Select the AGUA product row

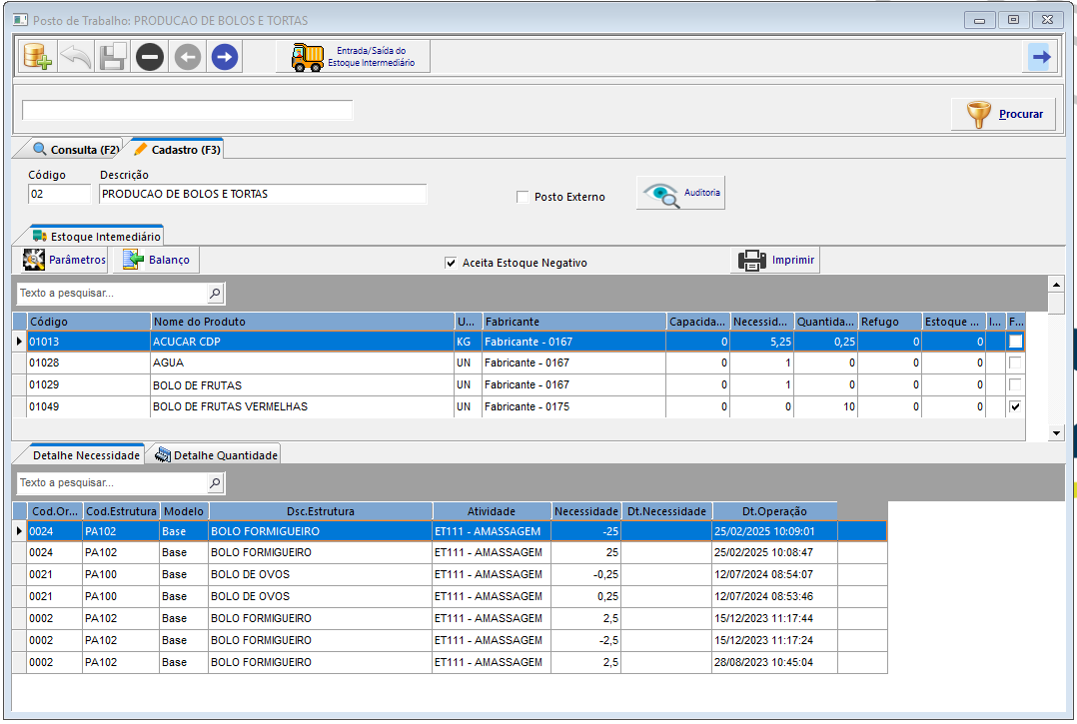coord(526,363)
